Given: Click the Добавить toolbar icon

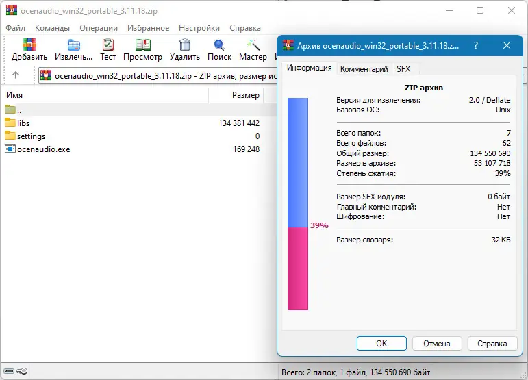Looking at the screenshot, I should click(x=29, y=45).
